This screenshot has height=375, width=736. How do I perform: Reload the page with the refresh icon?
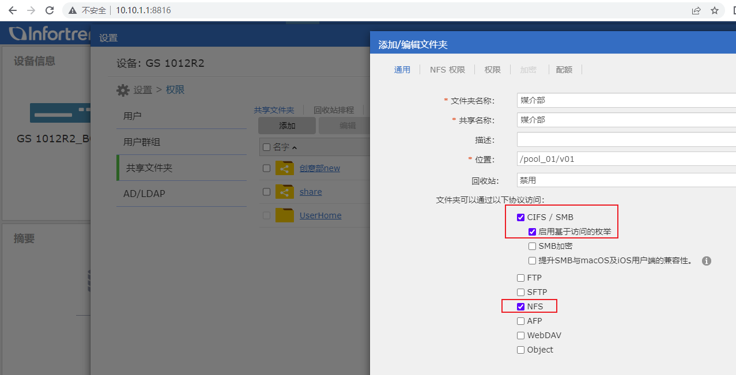coord(50,10)
